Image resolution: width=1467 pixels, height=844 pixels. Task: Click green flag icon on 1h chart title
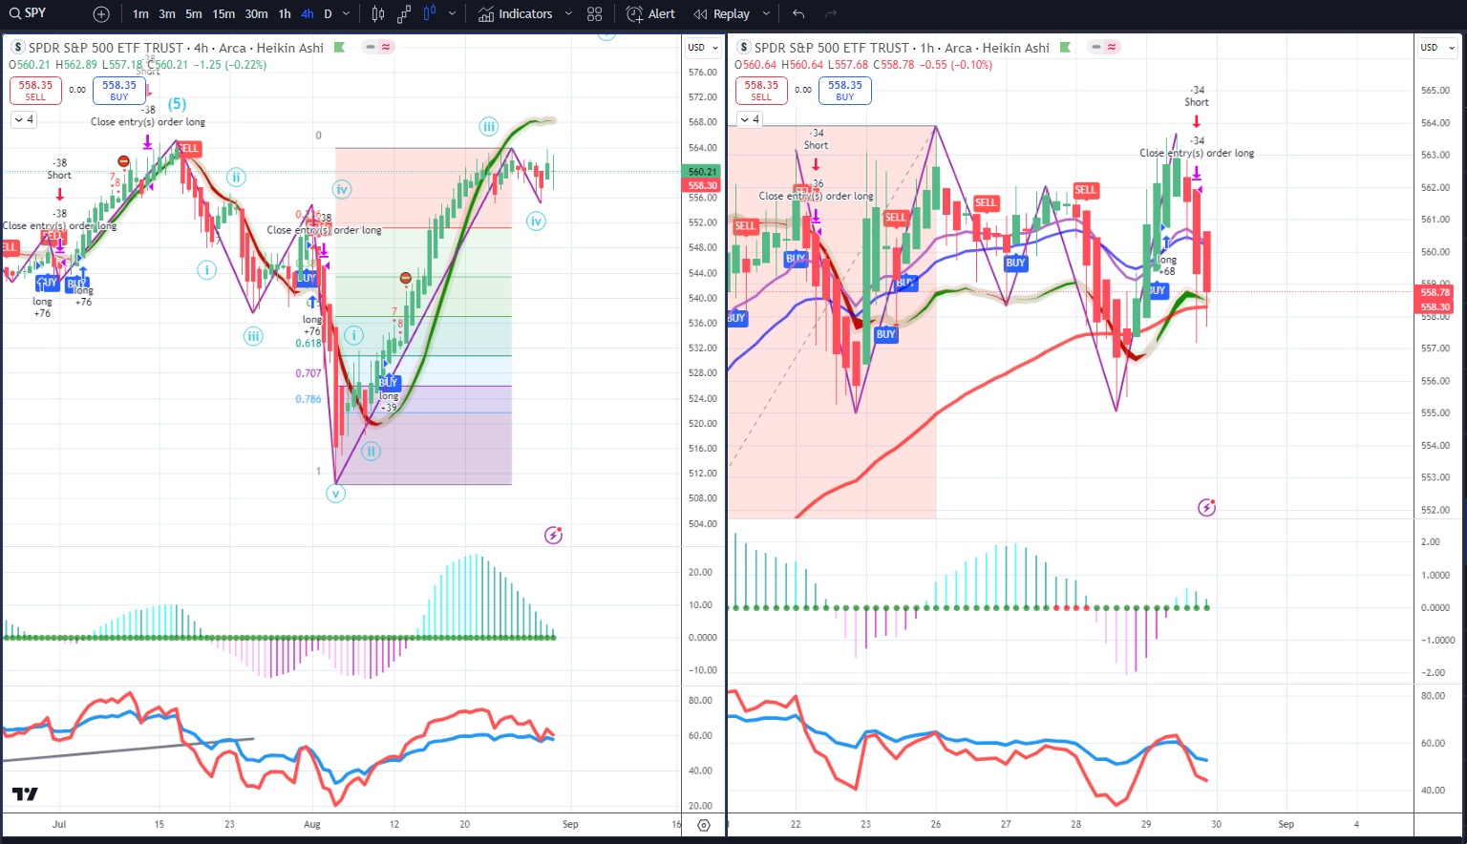tap(1065, 47)
